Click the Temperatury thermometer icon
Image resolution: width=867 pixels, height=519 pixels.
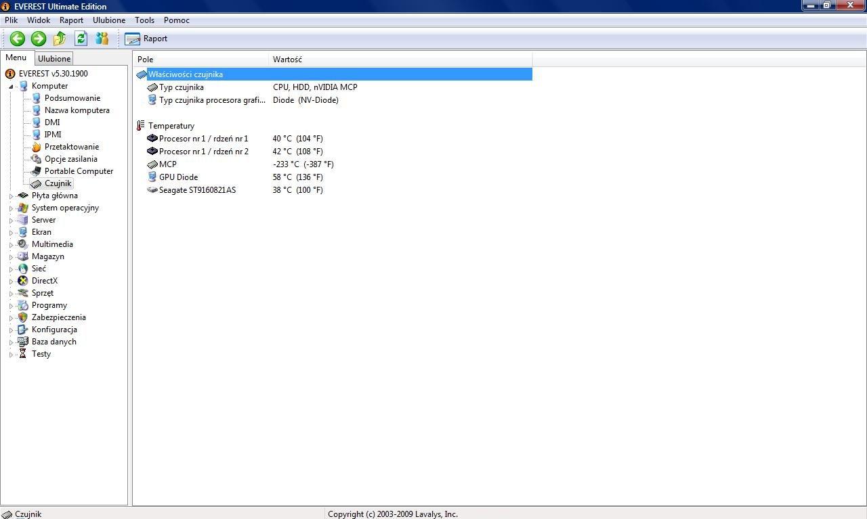pyautogui.click(x=141, y=126)
